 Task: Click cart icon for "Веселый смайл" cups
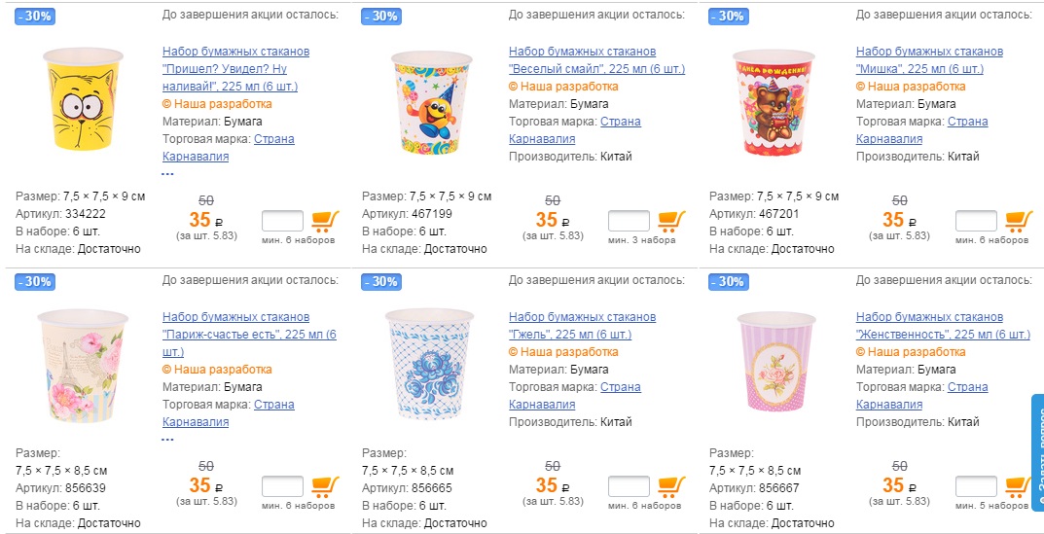672,221
